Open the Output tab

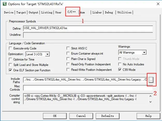coord(33,12)
